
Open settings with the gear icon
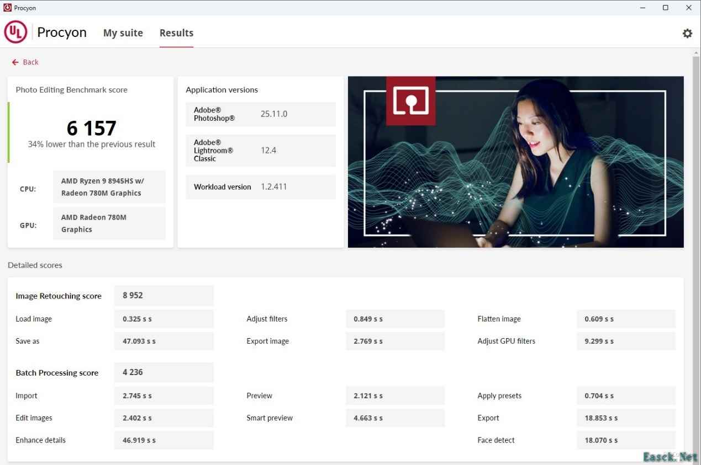(x=687, y=33)
